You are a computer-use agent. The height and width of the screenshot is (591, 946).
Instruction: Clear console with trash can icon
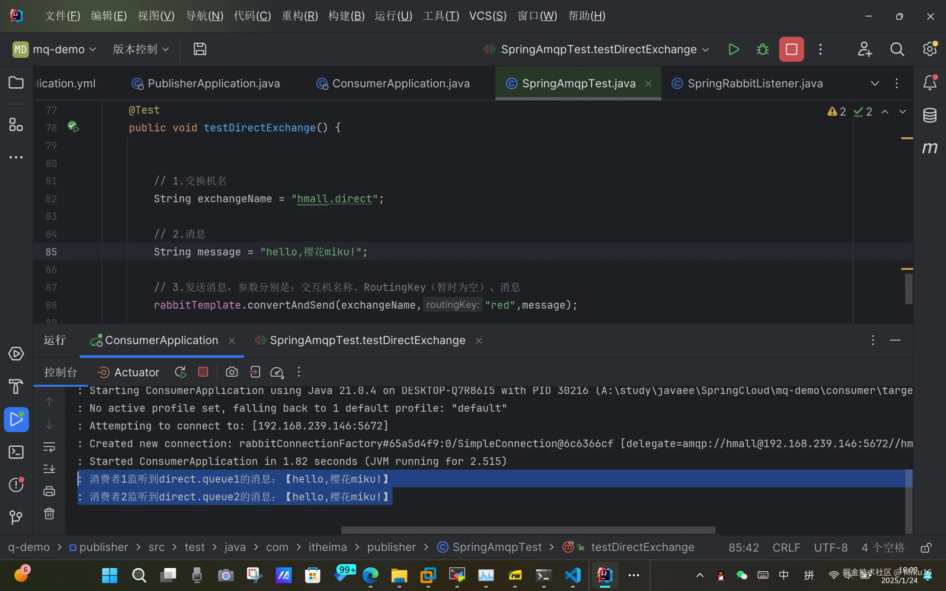tap(49, 514)
